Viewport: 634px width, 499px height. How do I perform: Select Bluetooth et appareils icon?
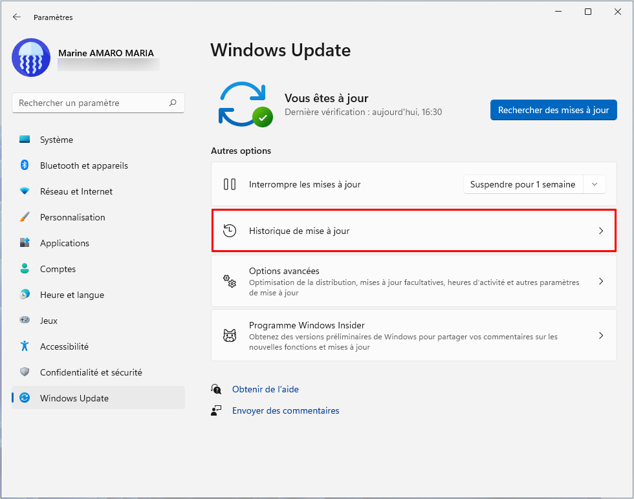click(25, 165)
